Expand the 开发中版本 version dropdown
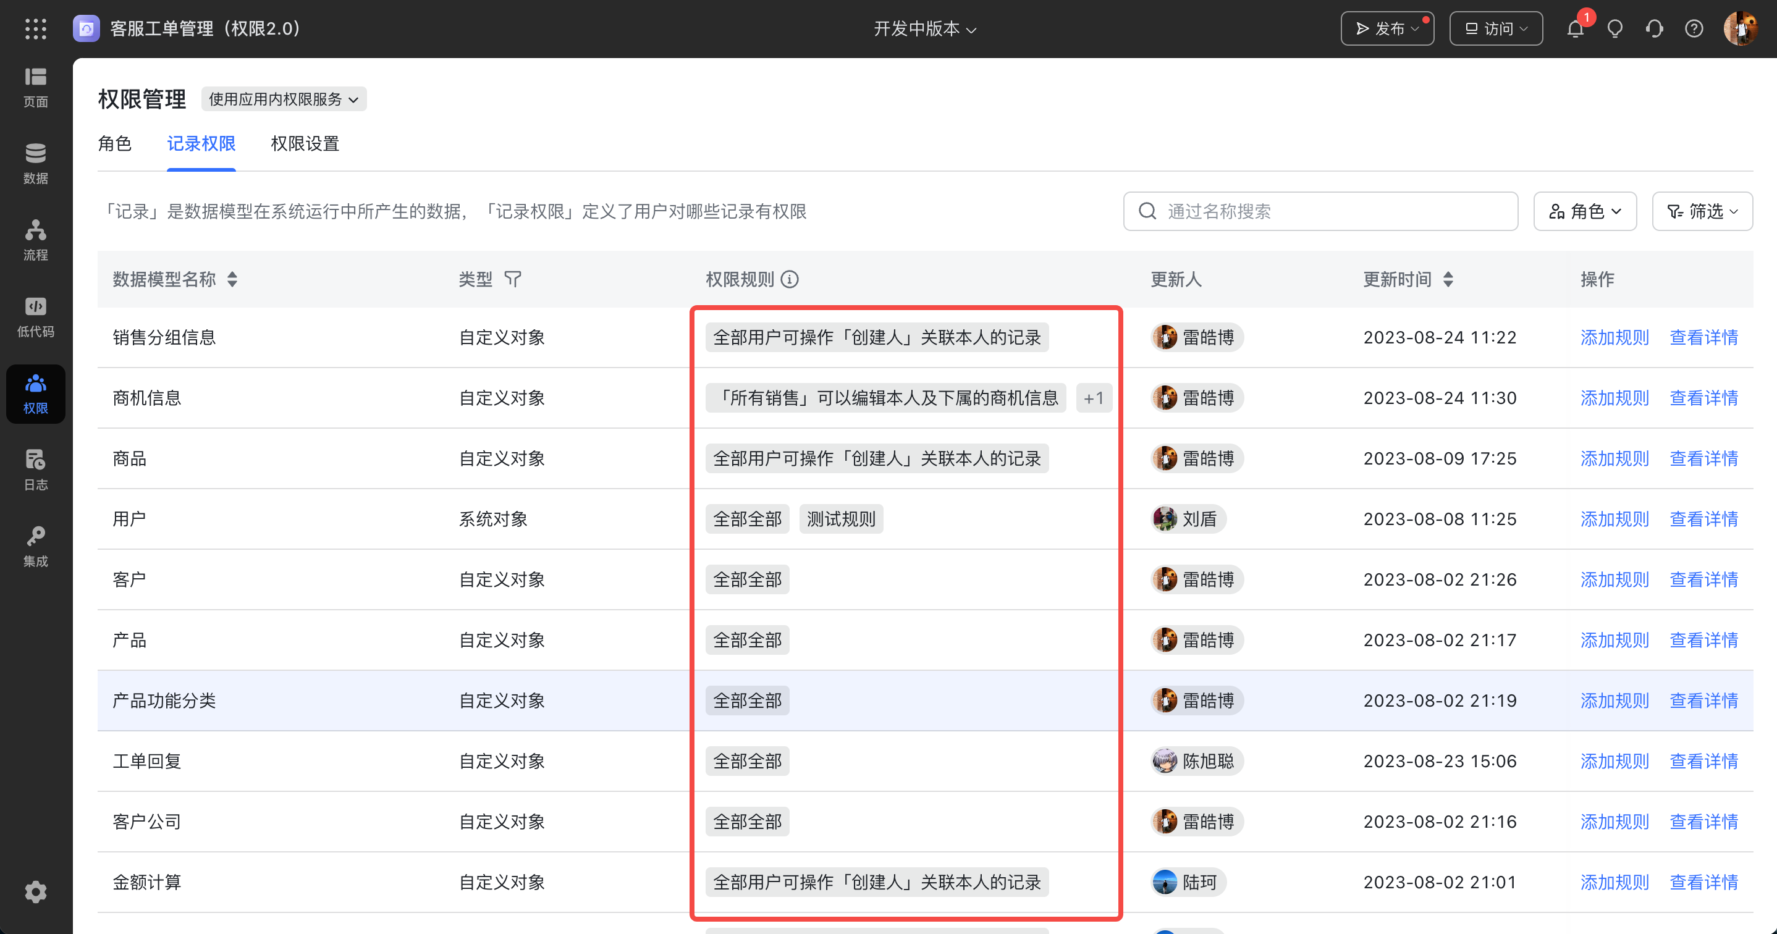The height and width of the screenshot is (934, 1777). pos(925,28)
